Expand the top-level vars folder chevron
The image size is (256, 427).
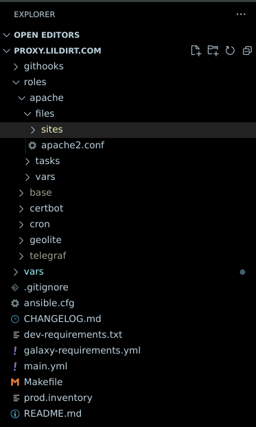point(16,272)
